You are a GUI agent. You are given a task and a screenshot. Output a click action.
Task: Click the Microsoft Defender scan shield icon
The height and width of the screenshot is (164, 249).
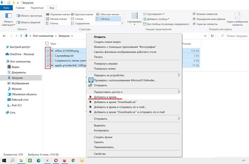(91, 80)
